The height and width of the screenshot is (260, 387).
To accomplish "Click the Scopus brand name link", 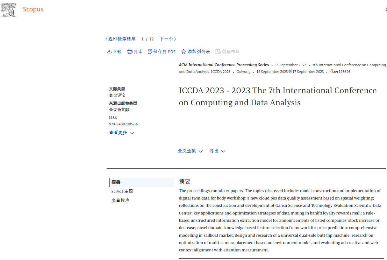I will click(x=33, y=9).
